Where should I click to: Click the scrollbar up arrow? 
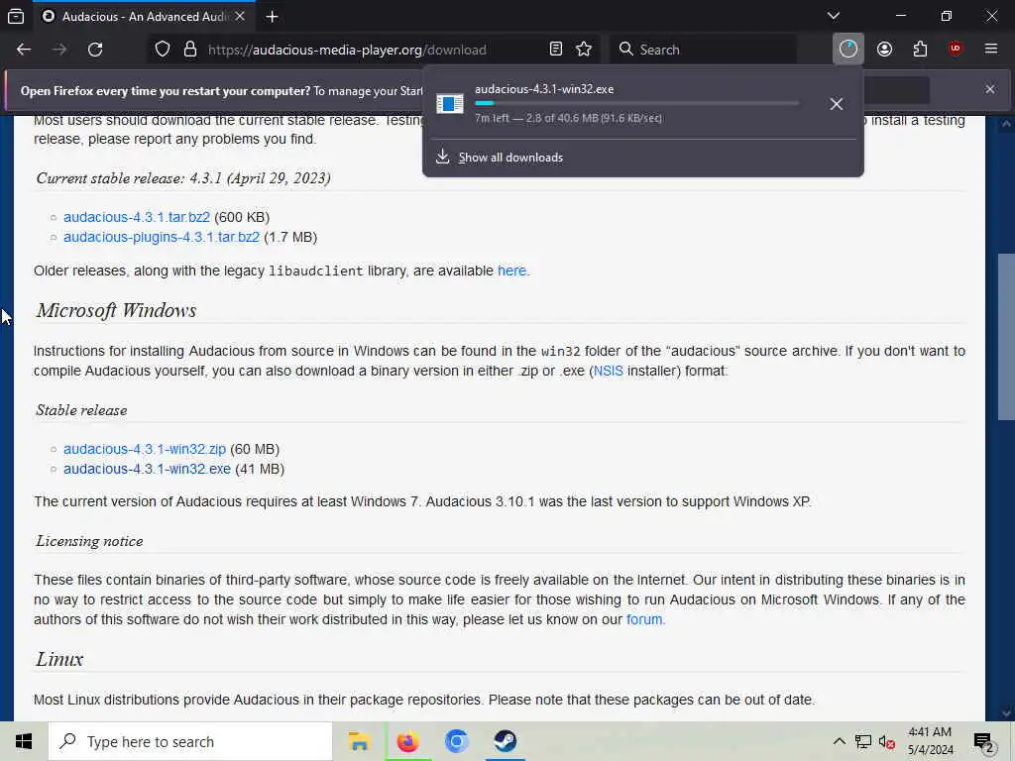pos(1006,124)
